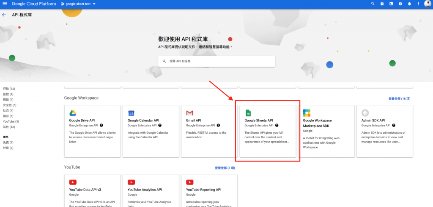Open user account avatar
Screen dimensions: 433x207
point(428,4)
